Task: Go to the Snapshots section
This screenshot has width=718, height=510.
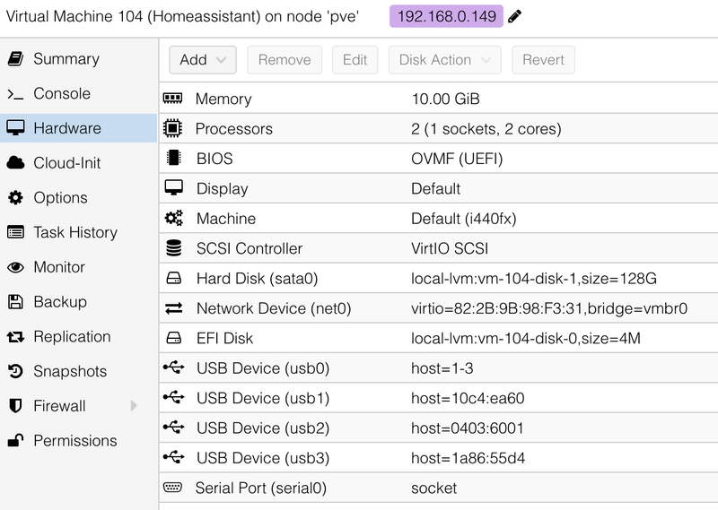Action: (69, 372)
